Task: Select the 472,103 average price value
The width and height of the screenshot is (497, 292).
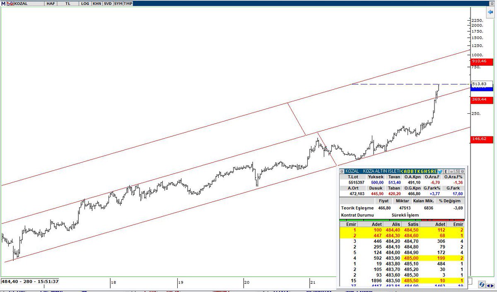Action: click(356, 194)
